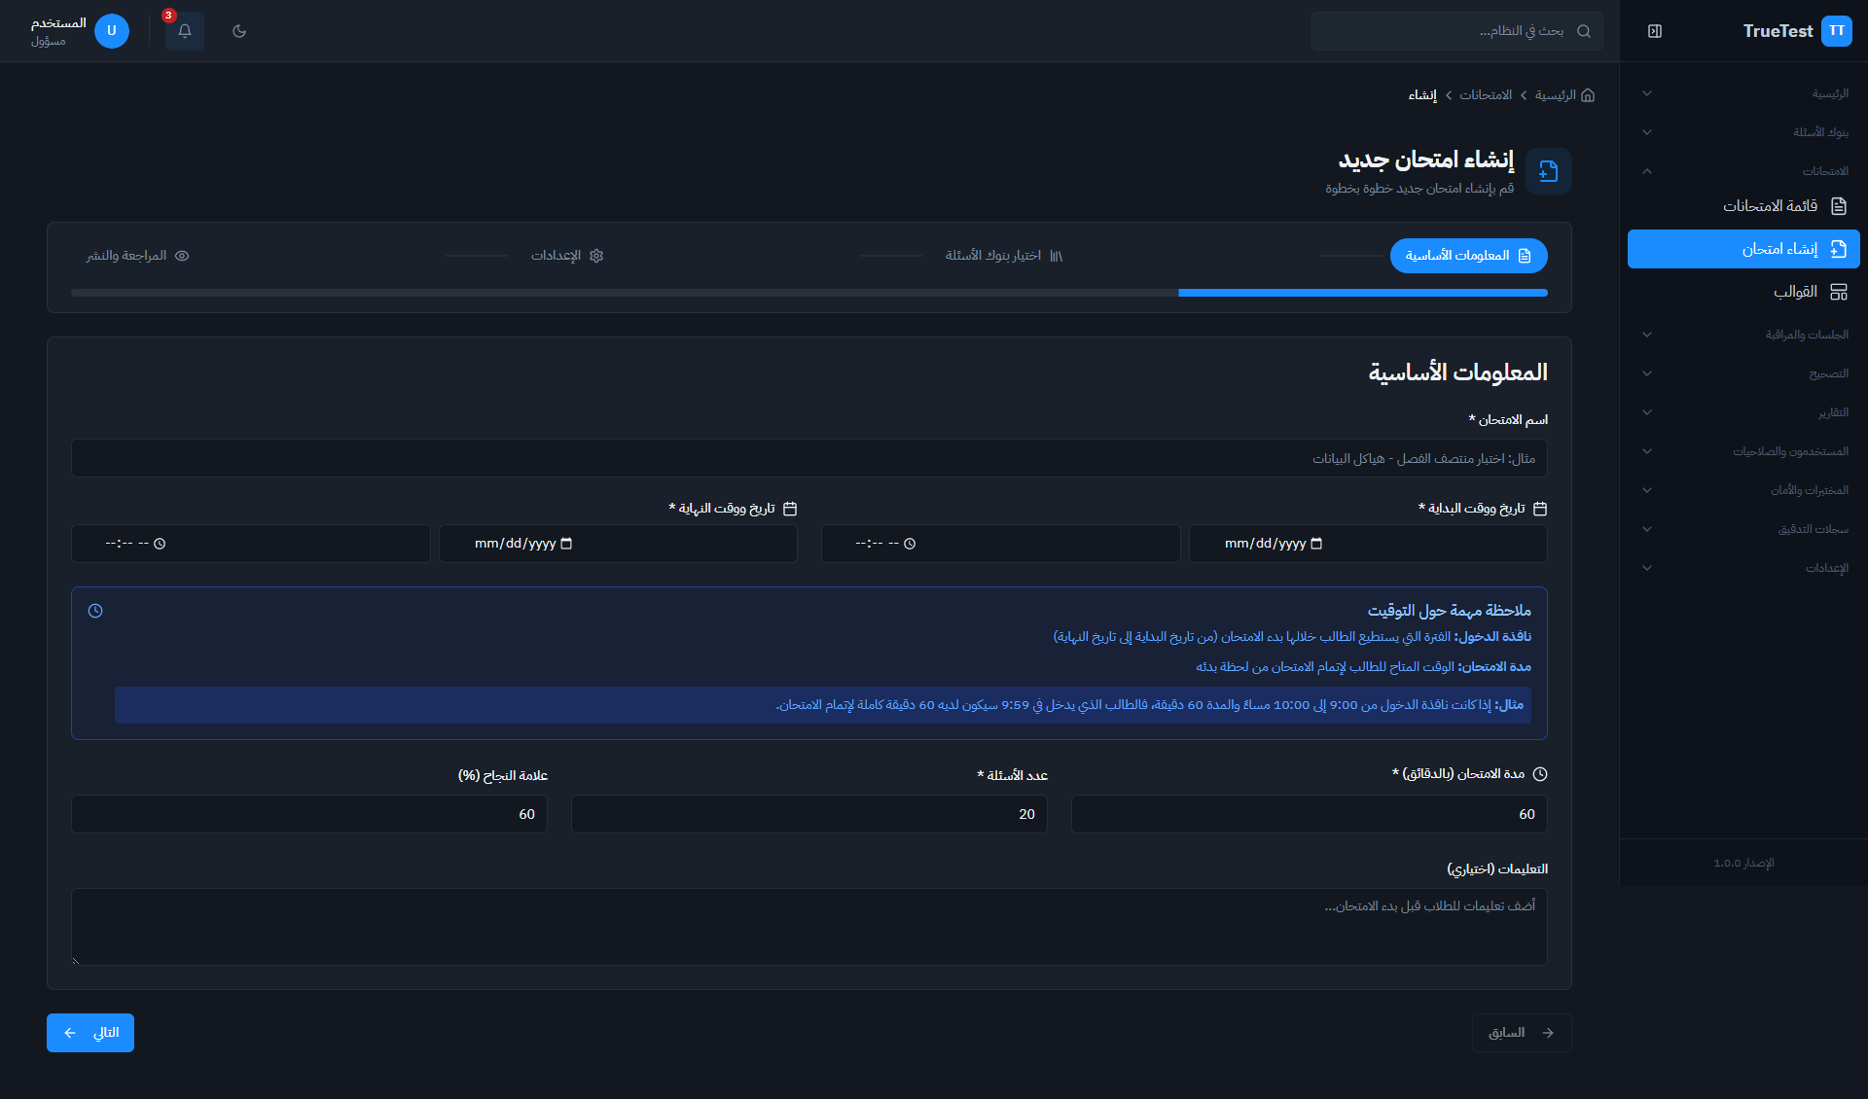The height and width of the screenshot is (1099, 1868).
Task: Expand the الإعدادات sidebar chevron
Action: pos(1647,567)
